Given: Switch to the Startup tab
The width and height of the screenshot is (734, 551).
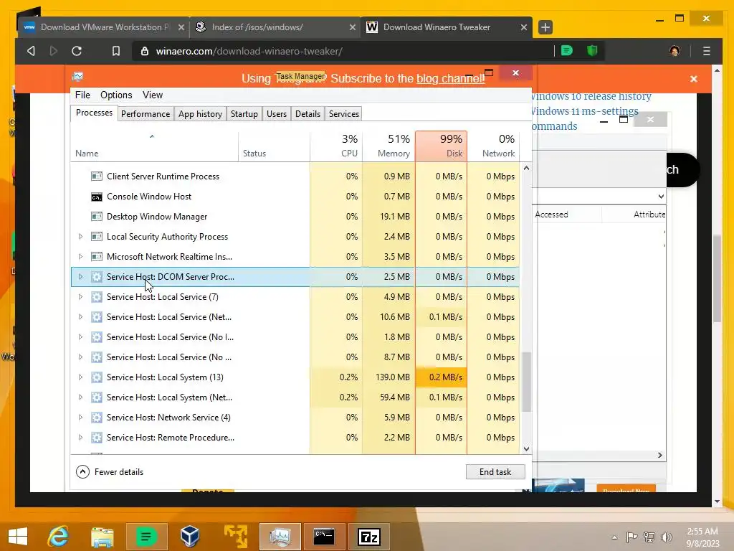Looking at the screenshot, I should pyautogui.click(x=244, y=114).
